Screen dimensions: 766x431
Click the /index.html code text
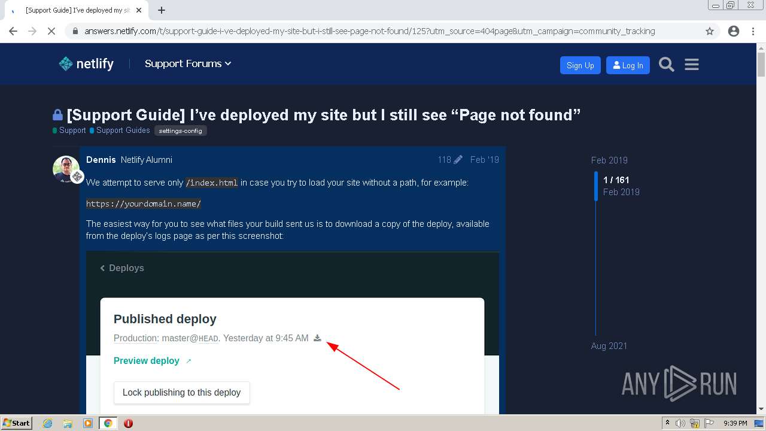212,183
